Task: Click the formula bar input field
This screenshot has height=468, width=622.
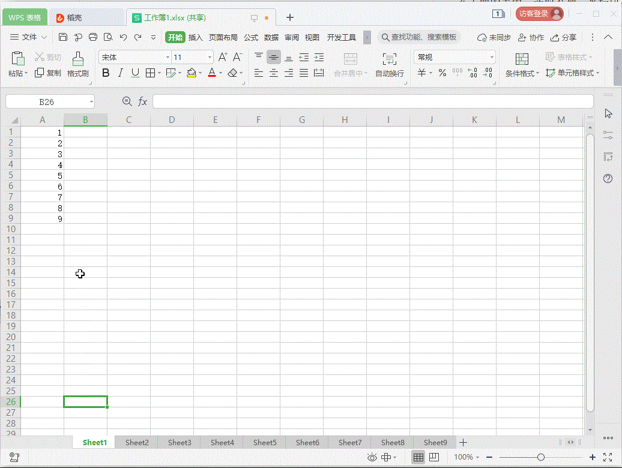Action: [373, 101]
